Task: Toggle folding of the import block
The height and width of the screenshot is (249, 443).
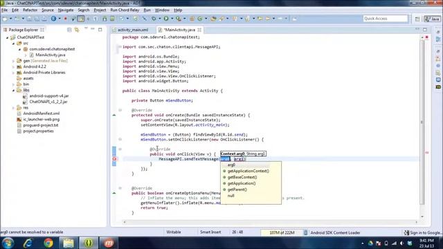Action: click(120, 47)
